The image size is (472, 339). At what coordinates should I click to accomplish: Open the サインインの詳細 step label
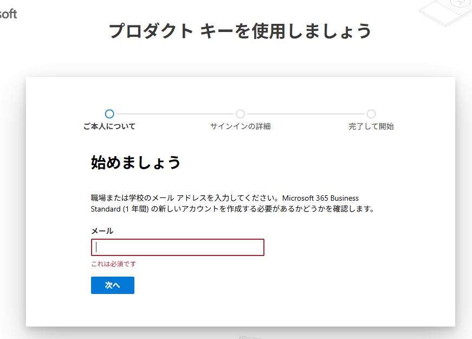(x=240, y=126)
